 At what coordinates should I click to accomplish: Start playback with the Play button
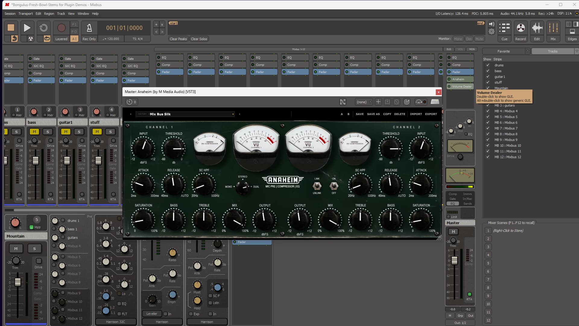tap(27, 27)
